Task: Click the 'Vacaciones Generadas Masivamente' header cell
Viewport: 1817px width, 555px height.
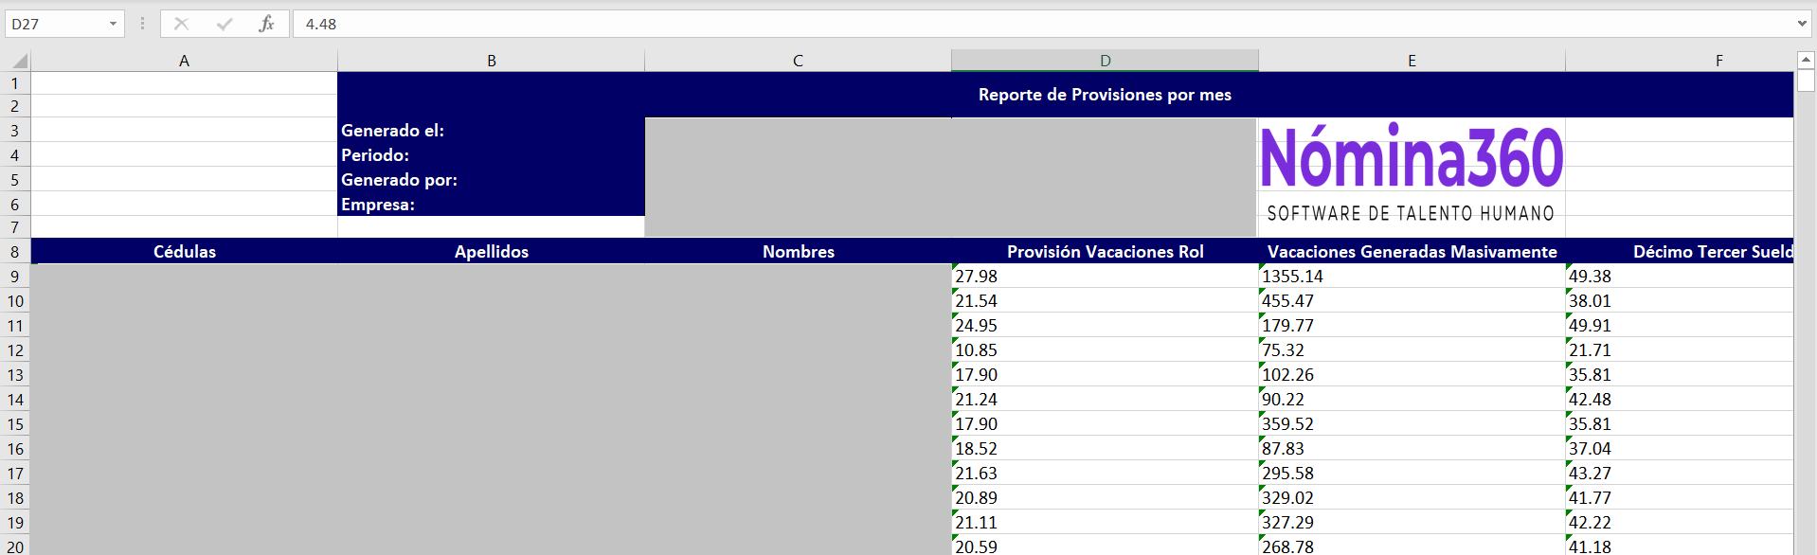Action: pyautogui.click(x=1412, y=252)
